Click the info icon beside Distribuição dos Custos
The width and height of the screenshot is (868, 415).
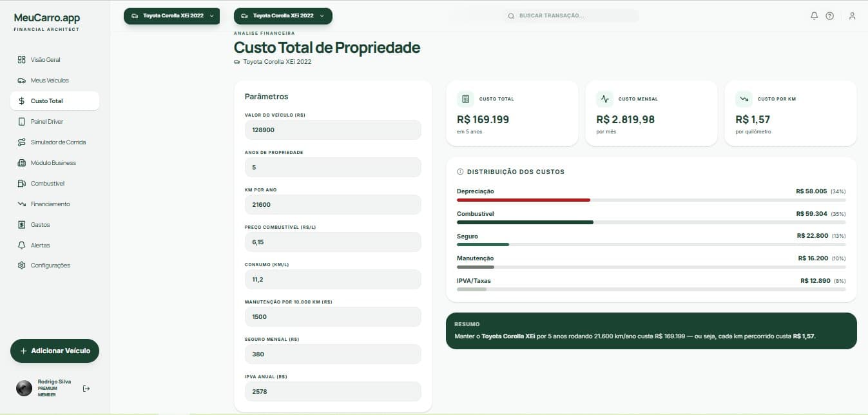tap(460, 172)
